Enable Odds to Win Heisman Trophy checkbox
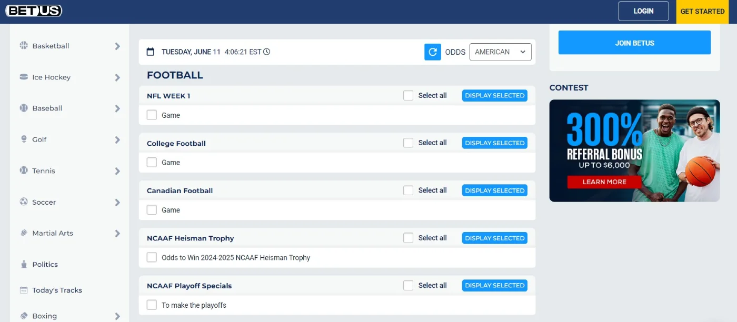The width and height of the screenshot is (737, 322). (x=152, y=258)
